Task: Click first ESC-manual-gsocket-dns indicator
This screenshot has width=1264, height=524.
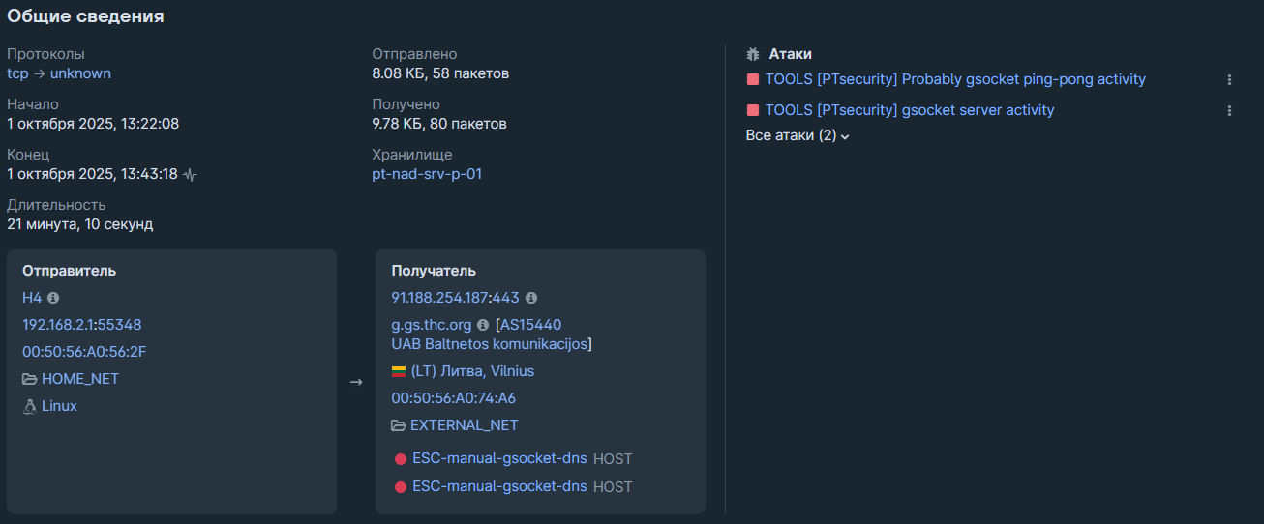Action: point(499,458)
